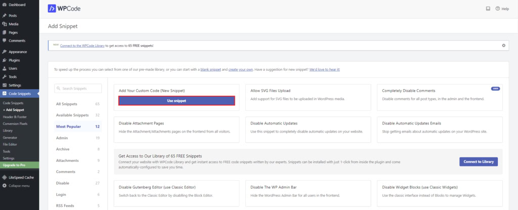Click the Search Snippets field
Viewport: 518px width, 210px height.
point(78,89)
